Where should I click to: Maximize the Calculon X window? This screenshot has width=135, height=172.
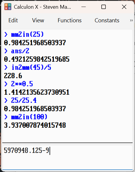tap(103, 7)
